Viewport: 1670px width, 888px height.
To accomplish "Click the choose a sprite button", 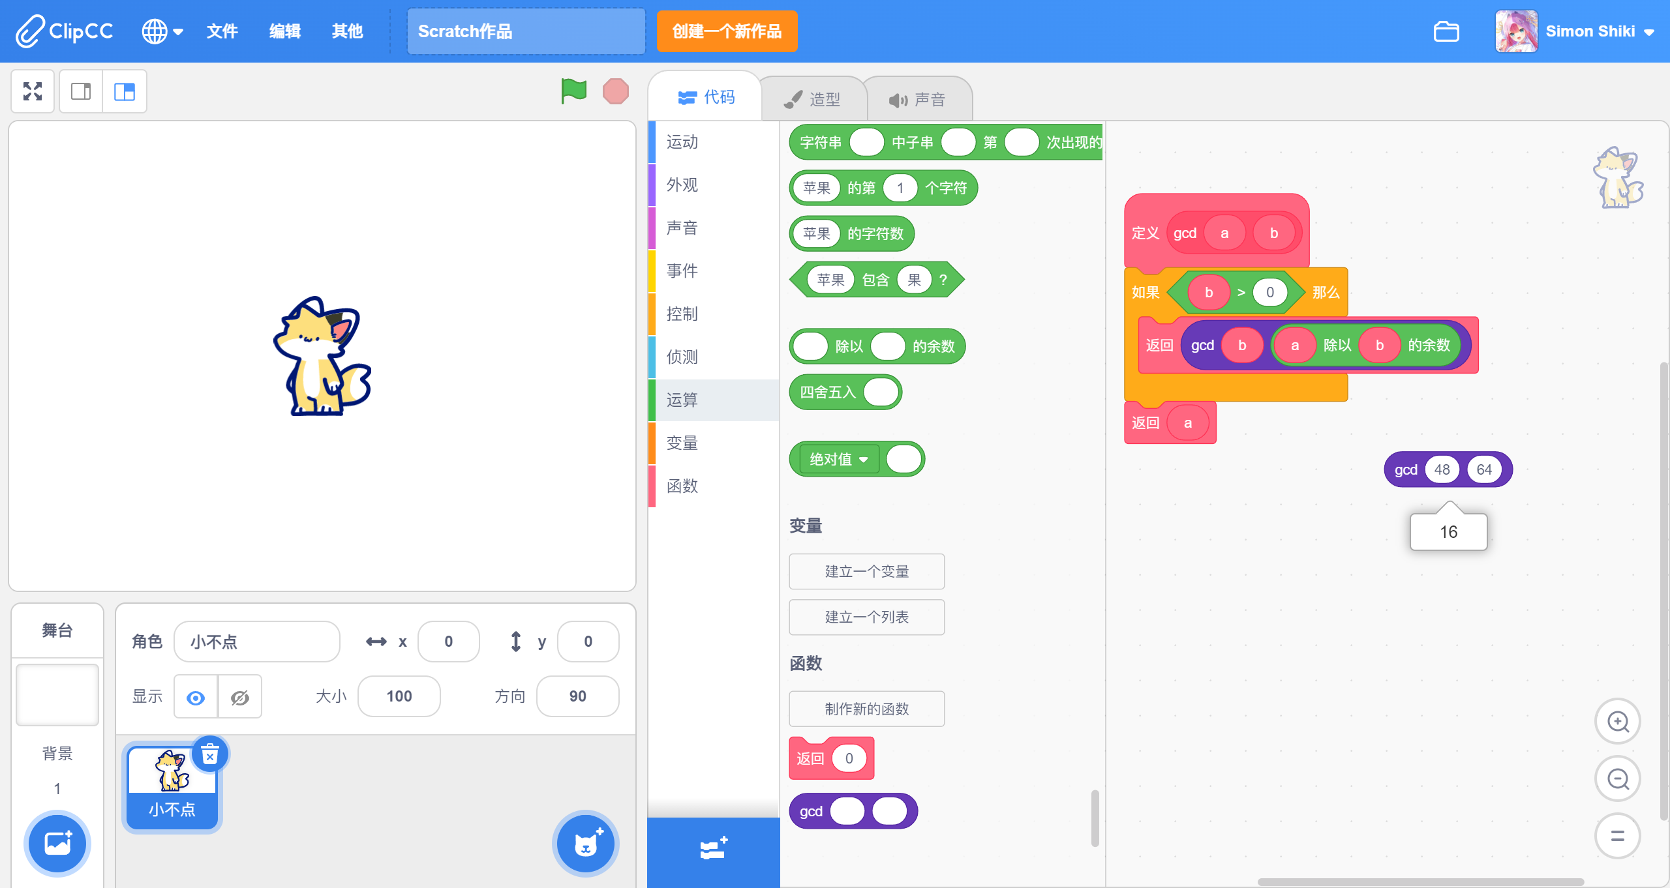I will tap(586, 844).
